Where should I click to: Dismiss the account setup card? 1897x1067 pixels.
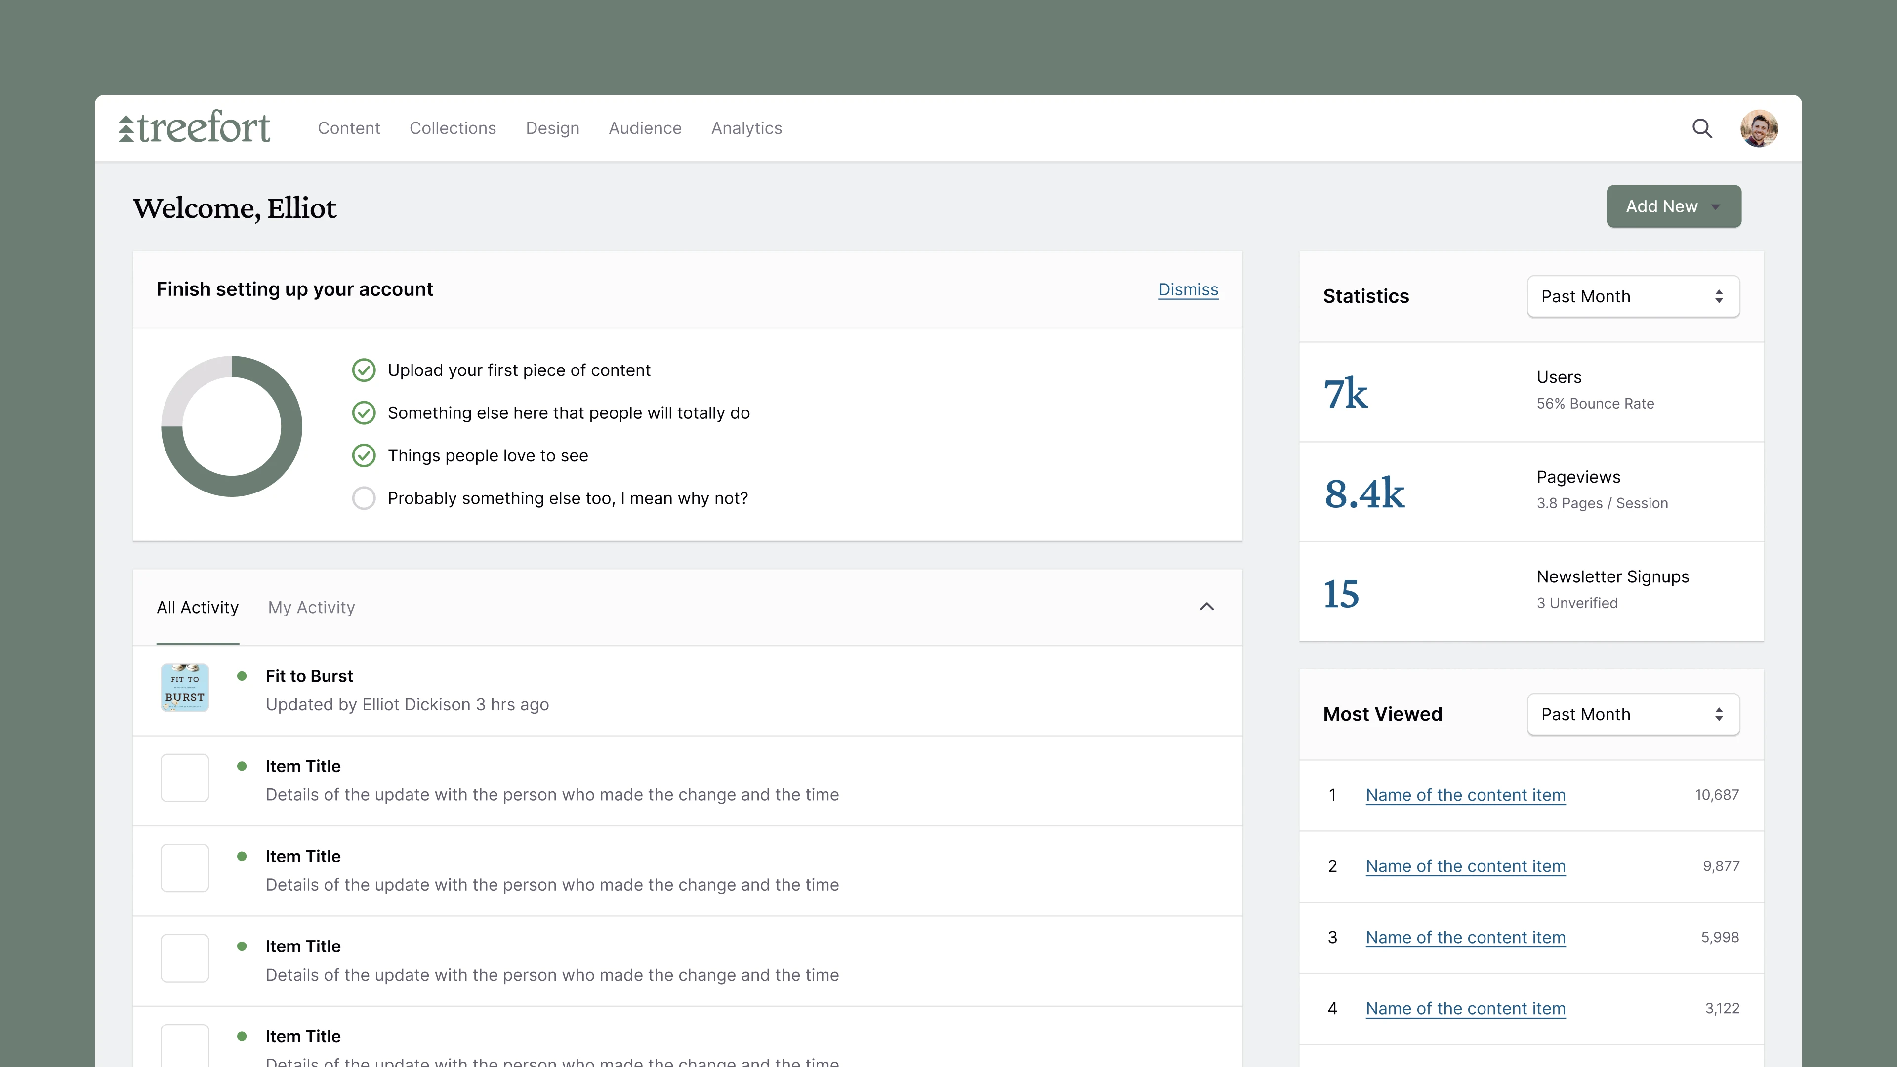click(1188, 289)
